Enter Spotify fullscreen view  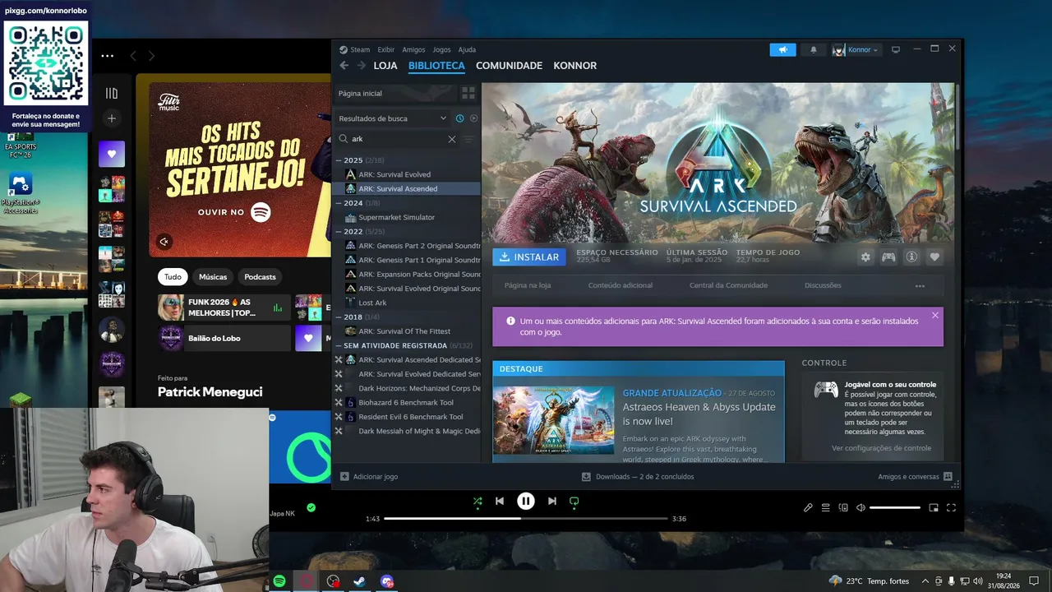coord(951,507)
